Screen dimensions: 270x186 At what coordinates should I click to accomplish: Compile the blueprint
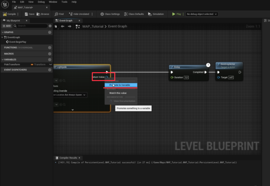10,14
